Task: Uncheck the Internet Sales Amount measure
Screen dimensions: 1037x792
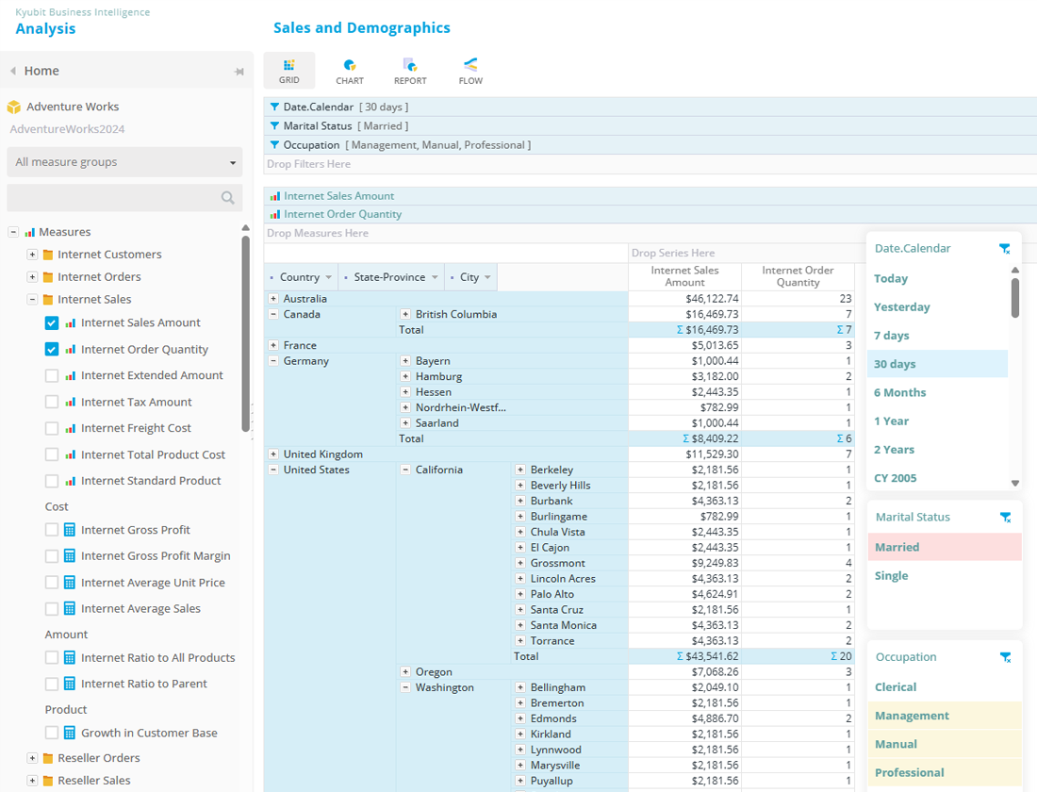Action: 52,322
